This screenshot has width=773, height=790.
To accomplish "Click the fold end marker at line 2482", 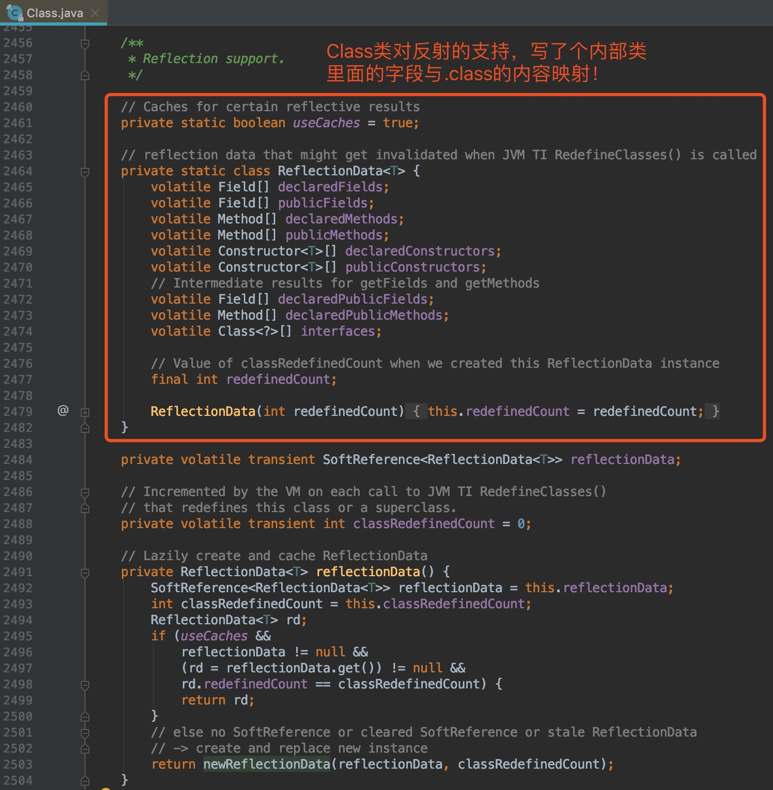I will tap(85, 428).
